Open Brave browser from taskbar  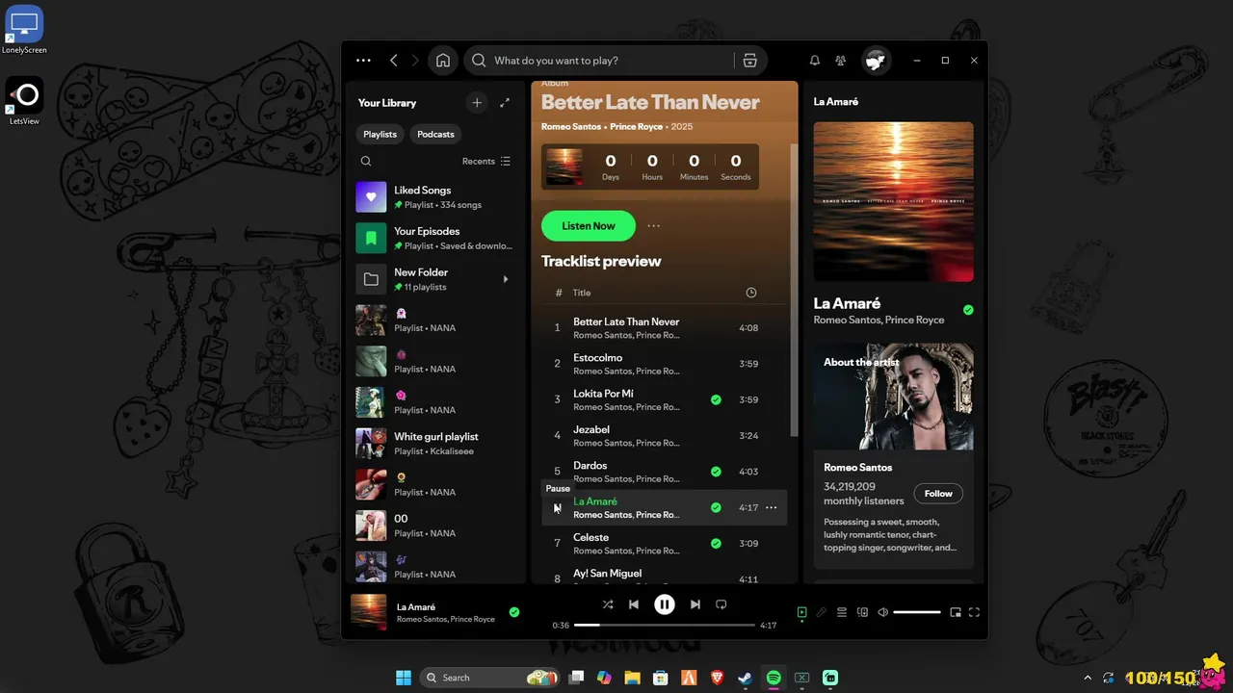717,678
